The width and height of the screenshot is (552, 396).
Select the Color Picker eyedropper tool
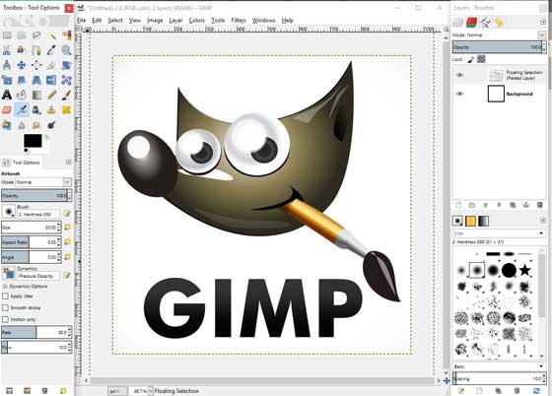(51, 50)
